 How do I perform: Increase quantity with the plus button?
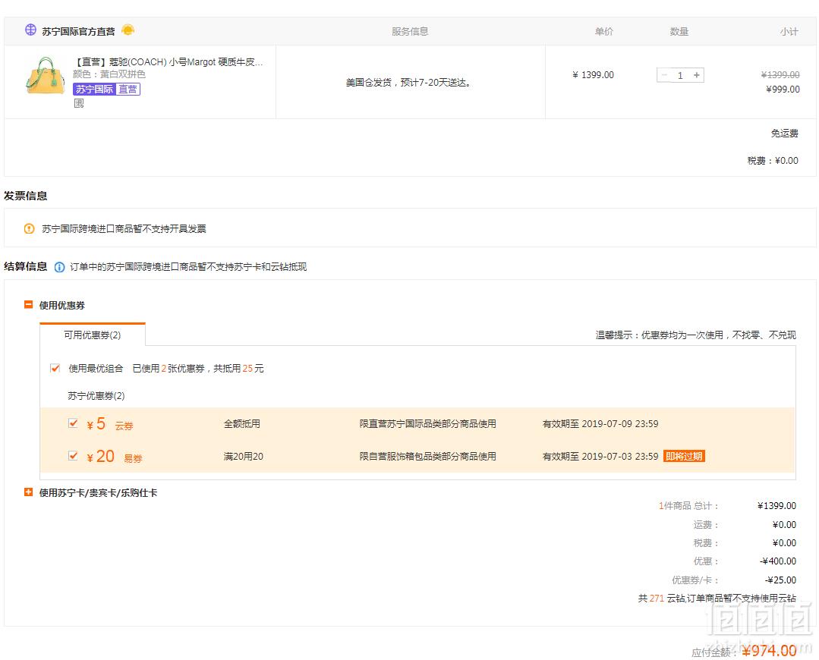pos(696,75)
